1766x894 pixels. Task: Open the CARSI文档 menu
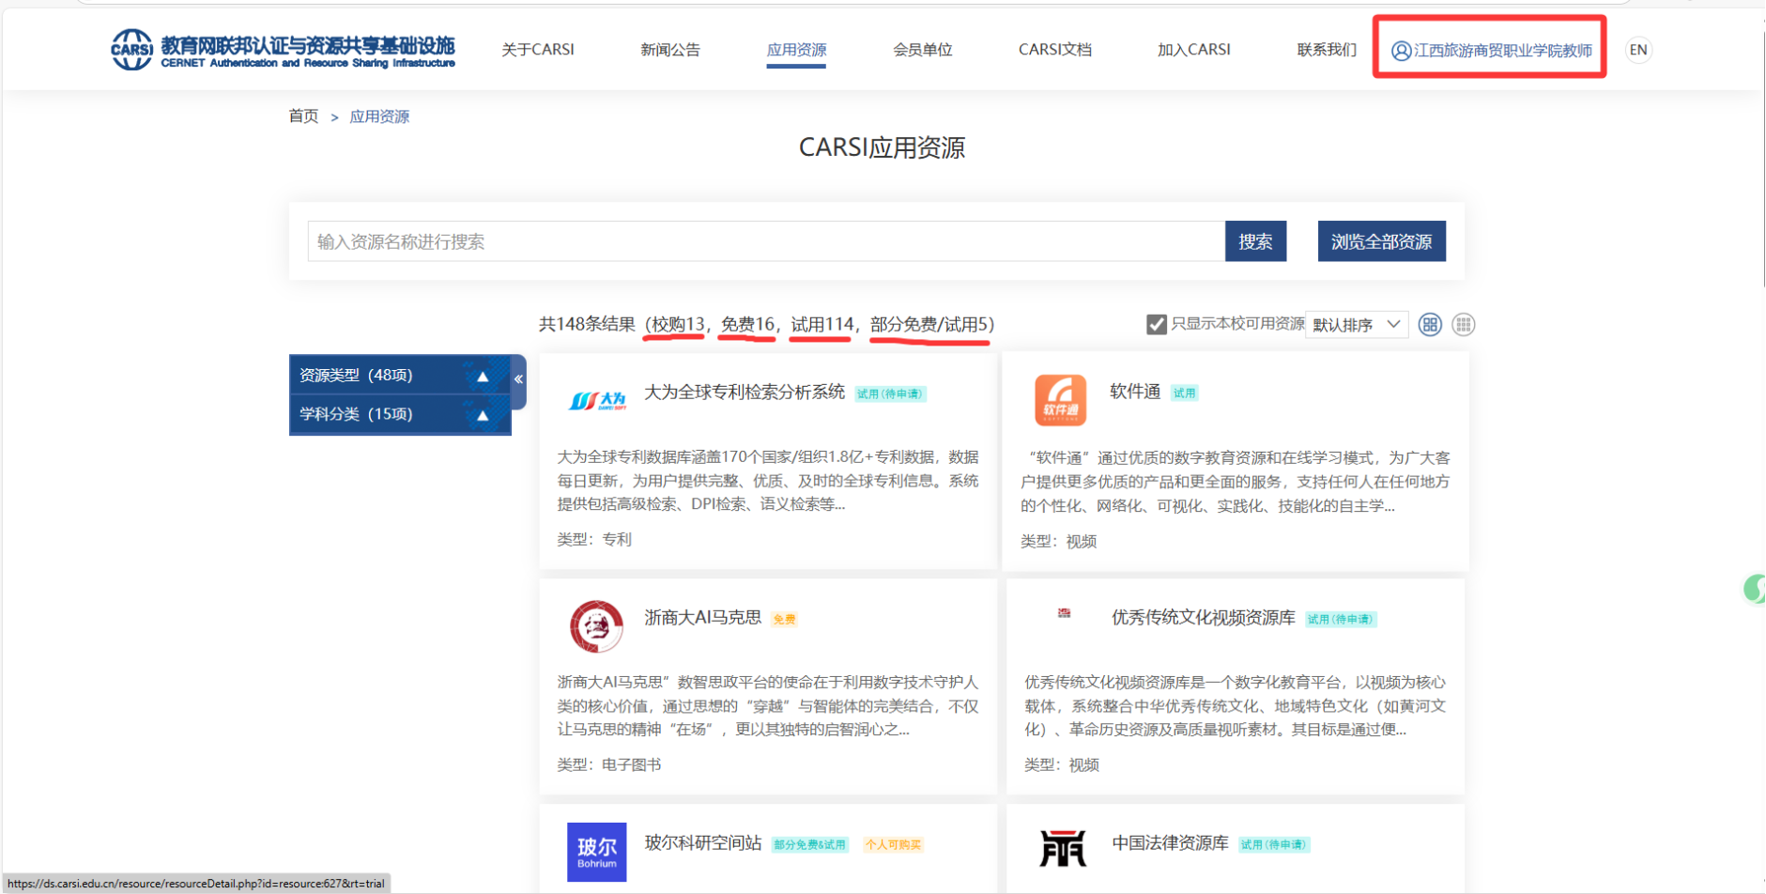tap(1055, 50)
